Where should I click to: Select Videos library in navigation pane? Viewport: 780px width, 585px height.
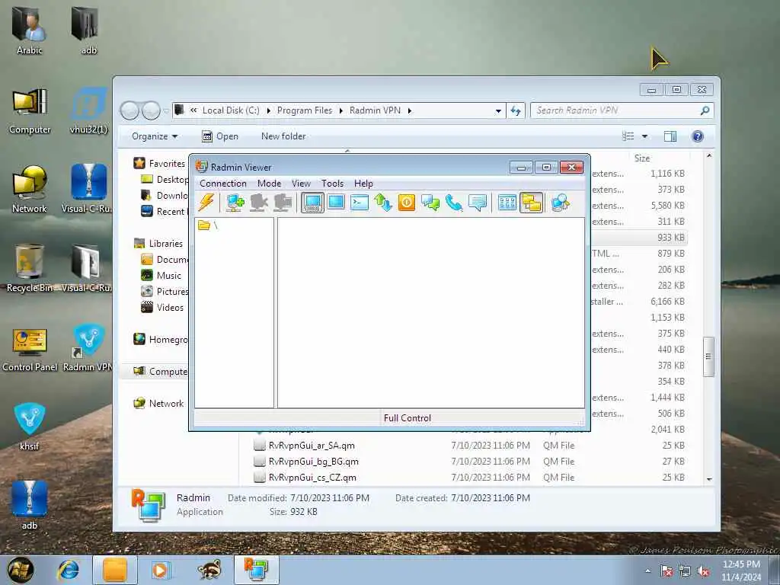coord(170,308)
